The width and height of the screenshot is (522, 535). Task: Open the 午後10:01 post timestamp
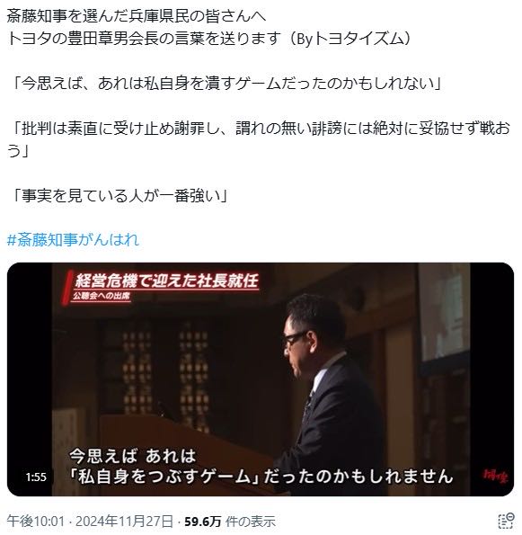35,521
